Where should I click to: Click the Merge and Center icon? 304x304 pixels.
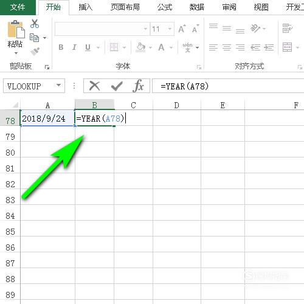pyautogui.click(x=288, y=47)
